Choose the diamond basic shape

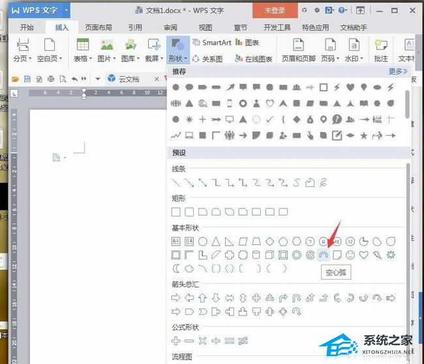click(269, 241)
